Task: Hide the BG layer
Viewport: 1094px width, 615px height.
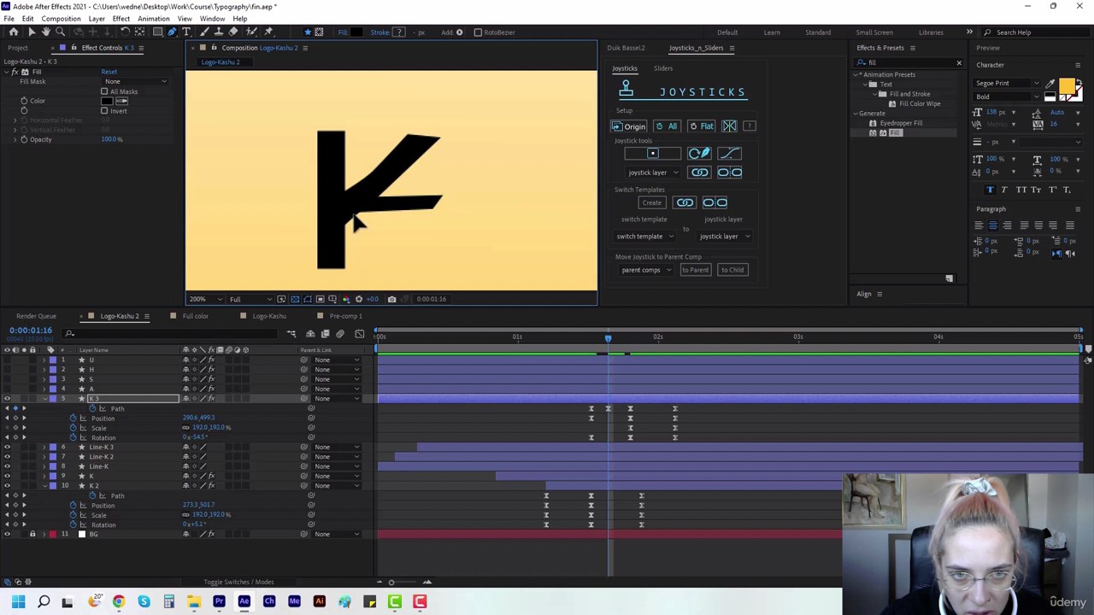Action: [7, 534]
